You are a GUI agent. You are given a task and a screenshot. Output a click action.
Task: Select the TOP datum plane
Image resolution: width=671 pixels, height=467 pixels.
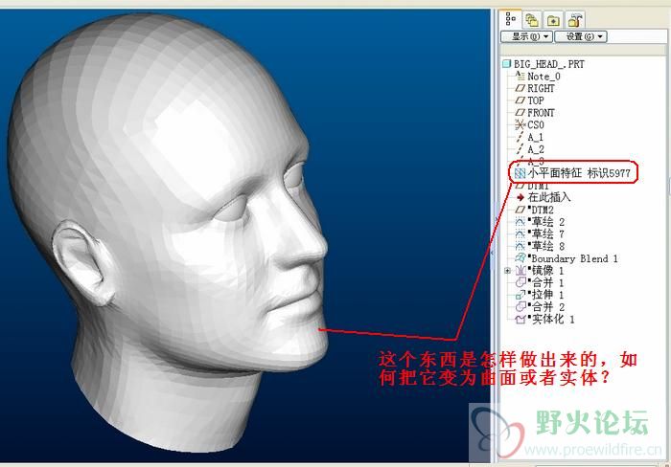pyautogui.click(x=530, y=100)
